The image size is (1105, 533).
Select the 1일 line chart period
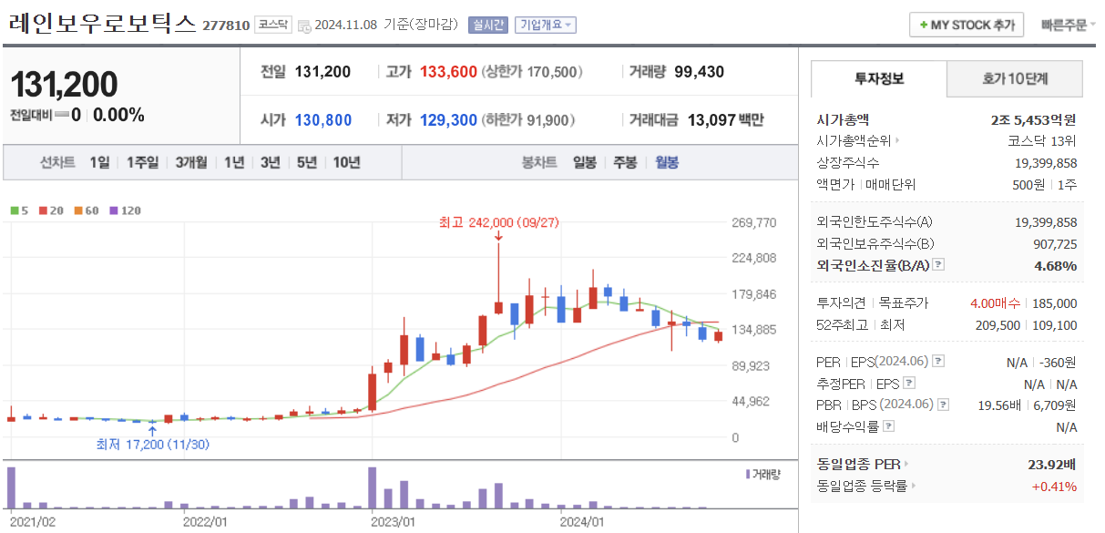99,163
